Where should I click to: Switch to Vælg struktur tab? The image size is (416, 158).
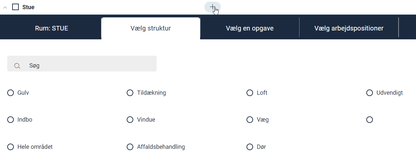point(151,28)
